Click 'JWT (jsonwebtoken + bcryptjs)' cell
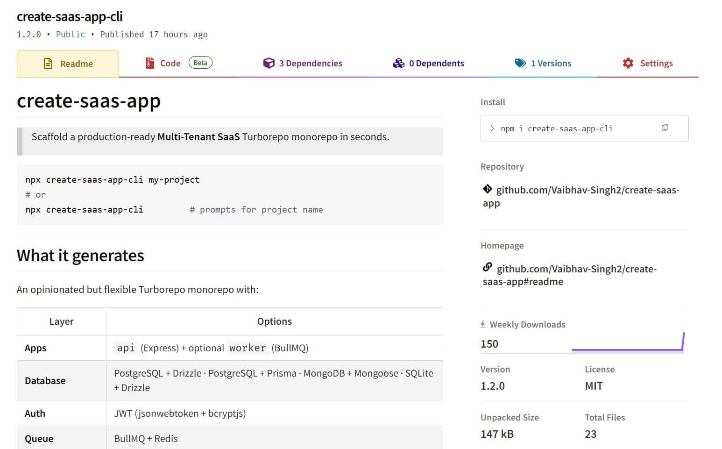 [x=180, y=413]
